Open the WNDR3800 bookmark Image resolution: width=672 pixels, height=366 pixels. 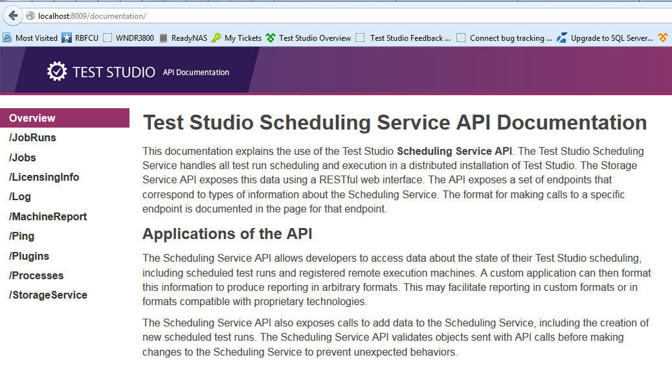coord(129,38)
